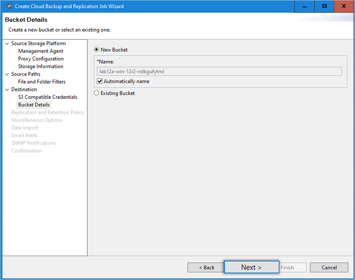Select Bucket Details in navigation tree
Image resolution: width=355 pixels, height=280 pixels.
click(34, 105)
